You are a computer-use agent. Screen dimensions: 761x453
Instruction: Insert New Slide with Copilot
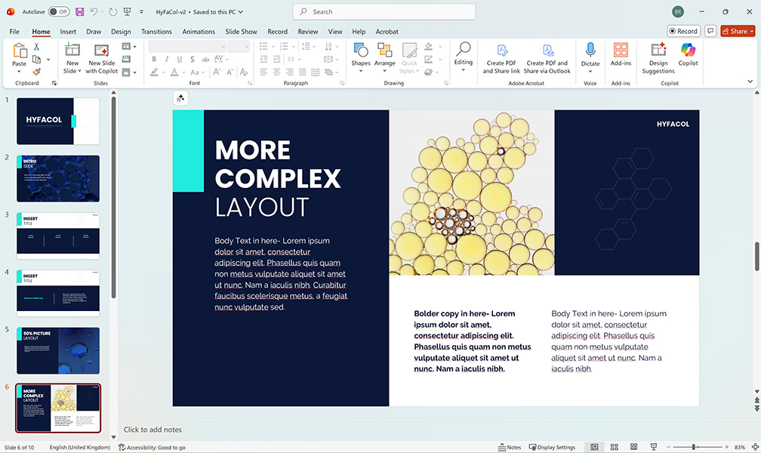101,56
